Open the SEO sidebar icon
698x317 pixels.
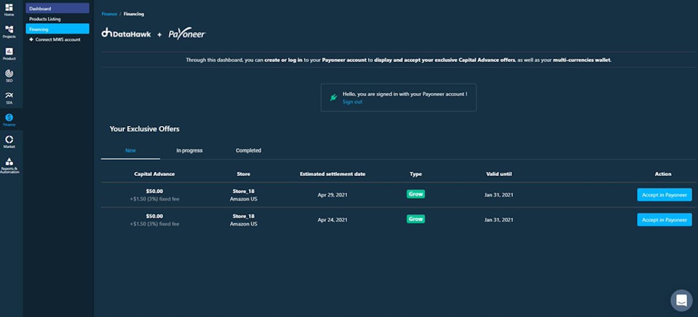9,73
